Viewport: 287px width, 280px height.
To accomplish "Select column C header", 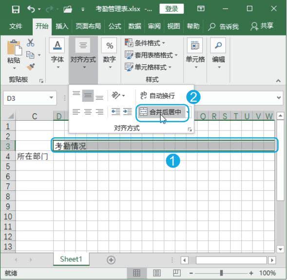I will pos(35,116).
